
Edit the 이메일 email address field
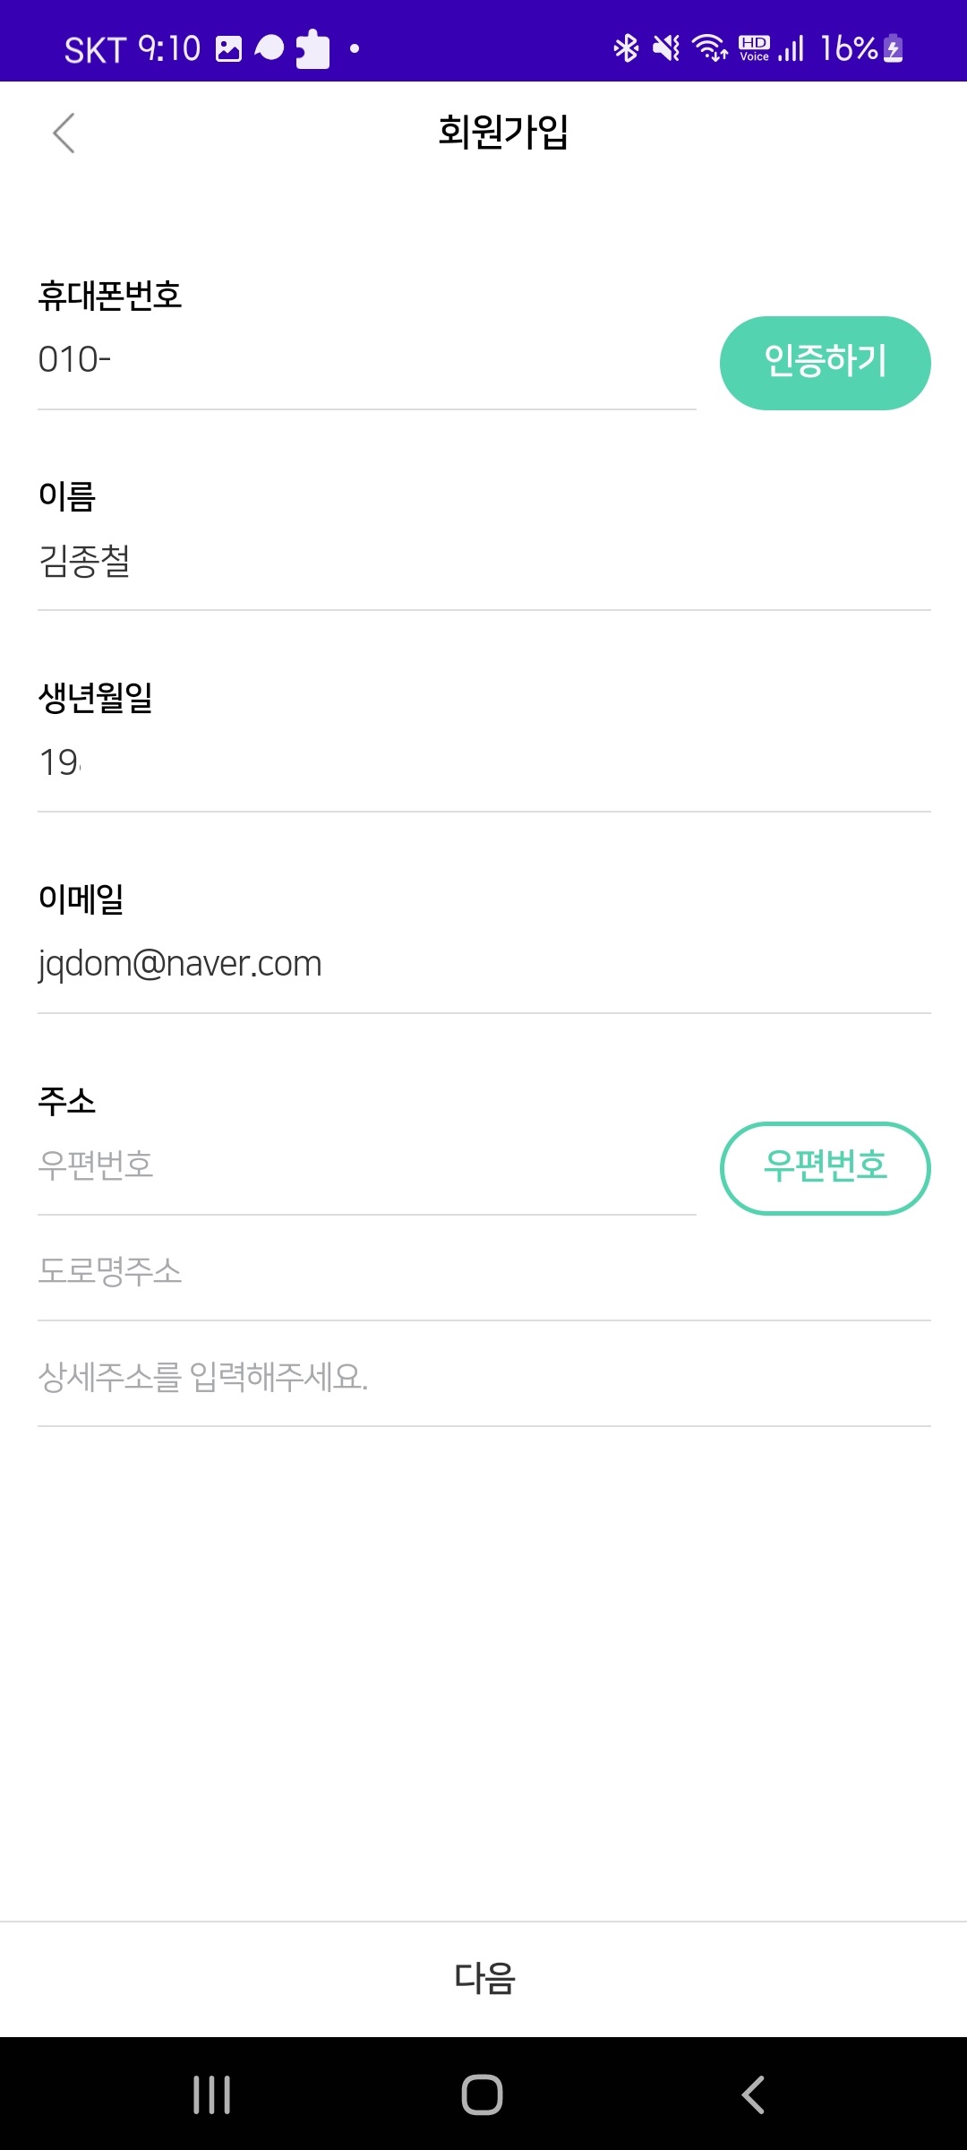click(483, 965)
